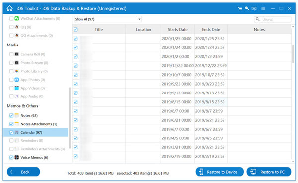This screenshot has height=183, width=298.
Task: Toggle the select-all header checkbox
Action: (x=75, y=29)
